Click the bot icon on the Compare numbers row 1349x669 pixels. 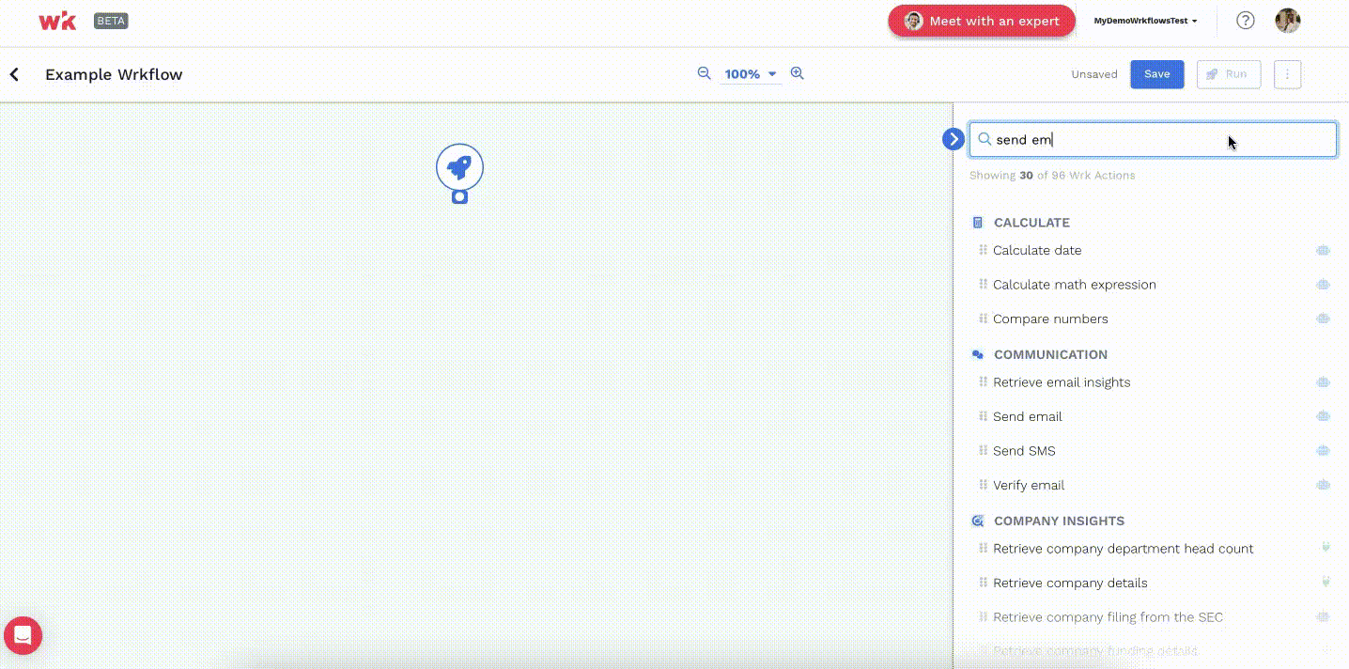pos(1324,319)
